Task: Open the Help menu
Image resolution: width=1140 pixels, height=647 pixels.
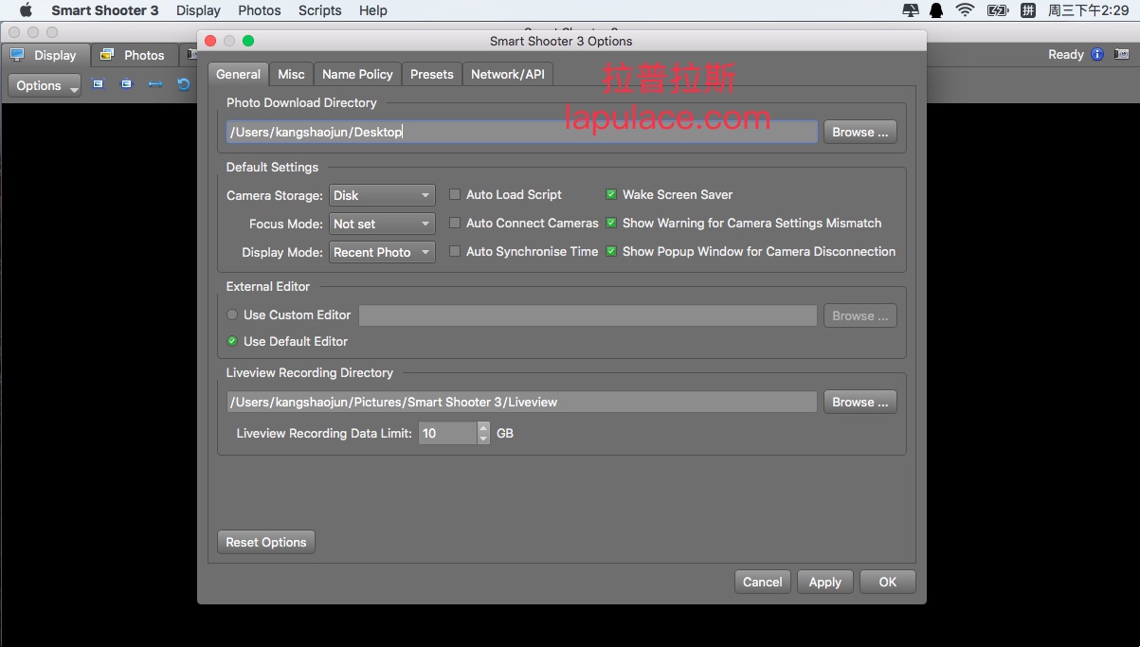Action: point(373,10)
